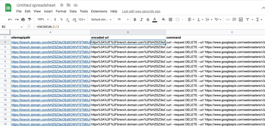This screenshot has height=126, width=265.
Task: Toggle italic formatting
Action: pos(141,20)
